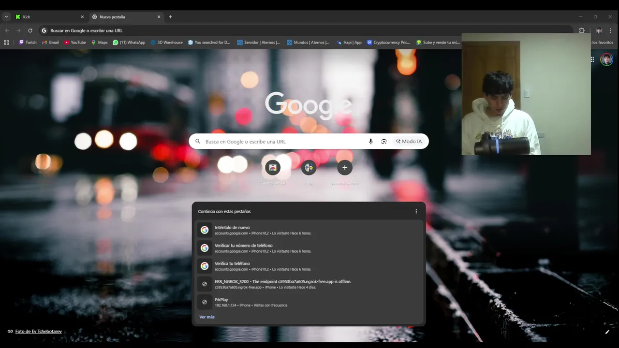Open the Tienda virtual shortcut

click(x=273, y=172)
